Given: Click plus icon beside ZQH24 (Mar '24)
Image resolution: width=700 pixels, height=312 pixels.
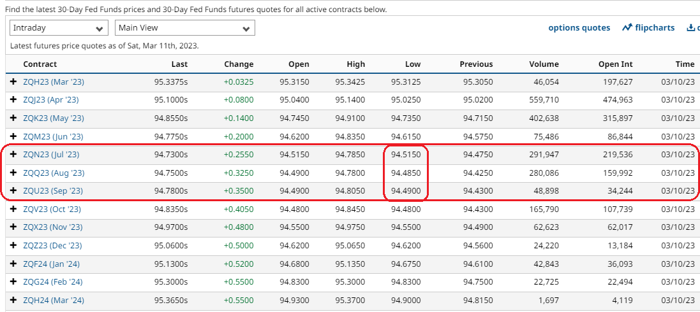Looking at the screenshot, I should coord(13,301).
